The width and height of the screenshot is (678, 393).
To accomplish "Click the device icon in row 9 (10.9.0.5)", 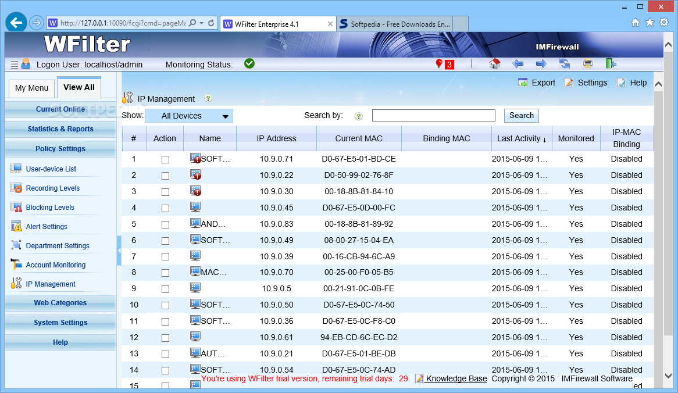I will pyautogui.click(x=195, y=288).
